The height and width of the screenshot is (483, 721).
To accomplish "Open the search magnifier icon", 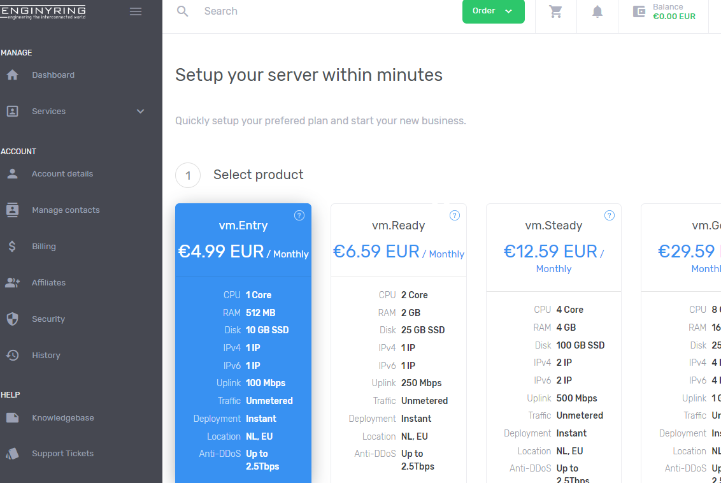I will [183, 11].
